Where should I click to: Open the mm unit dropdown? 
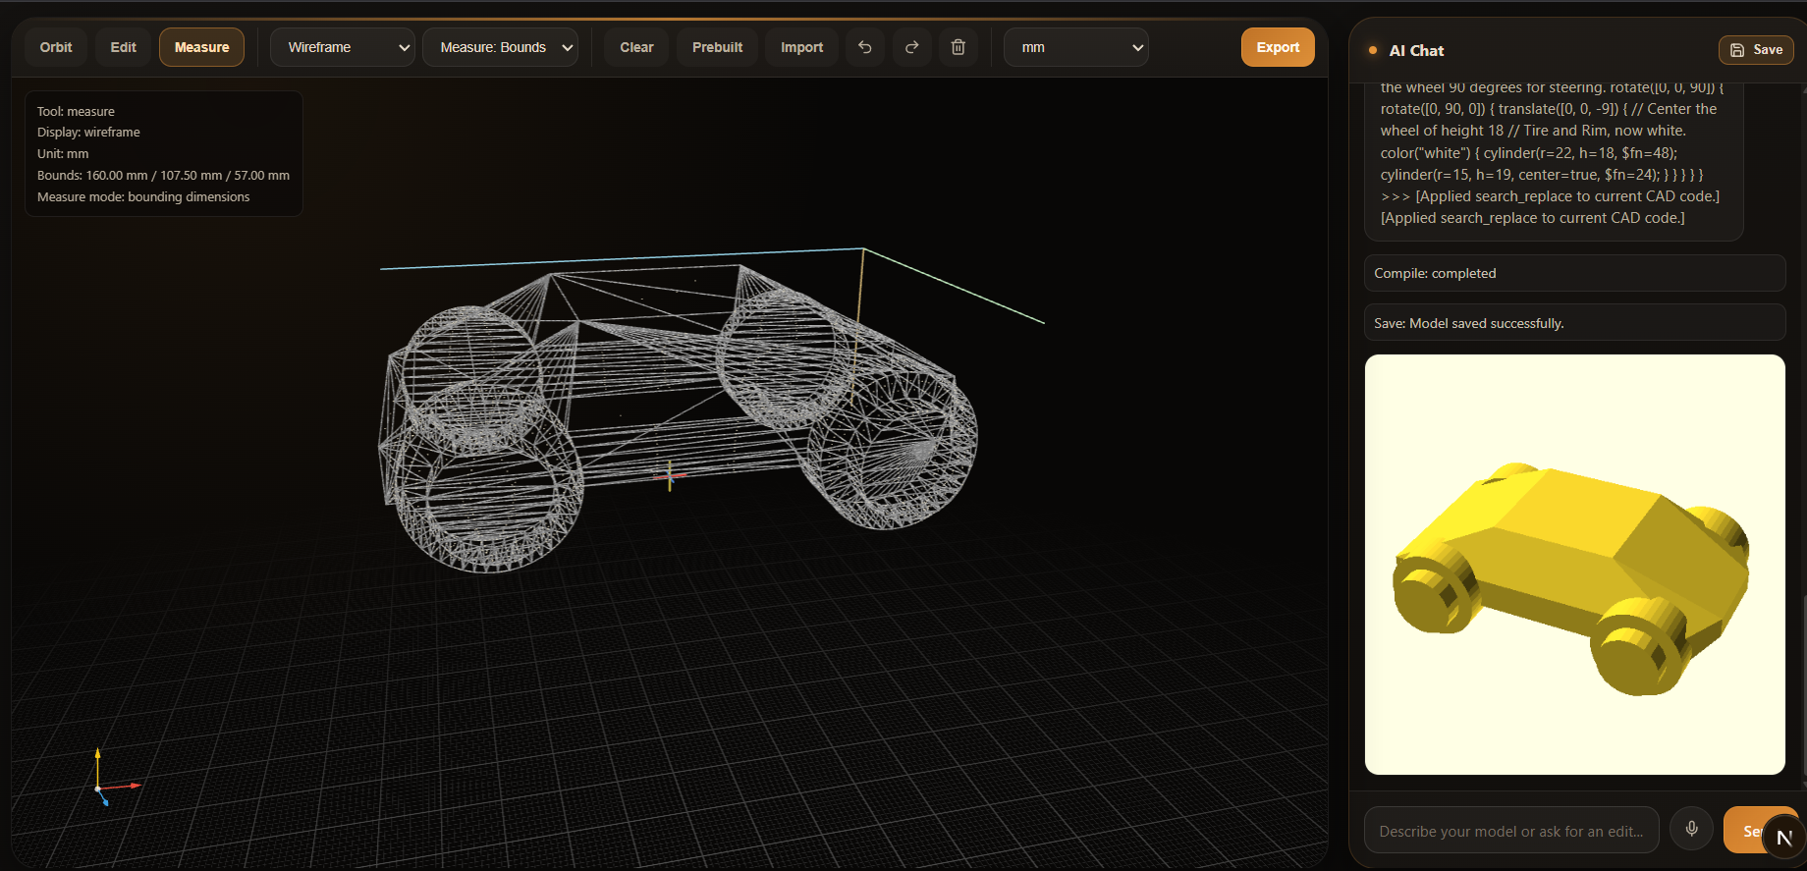[1075, 47]
